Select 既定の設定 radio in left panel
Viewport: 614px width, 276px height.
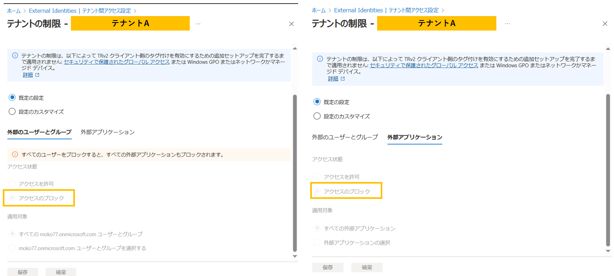coord(12,98)
